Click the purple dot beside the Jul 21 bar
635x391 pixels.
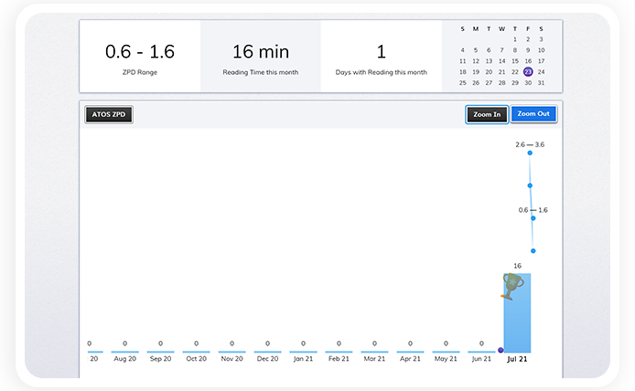point(500,350)
